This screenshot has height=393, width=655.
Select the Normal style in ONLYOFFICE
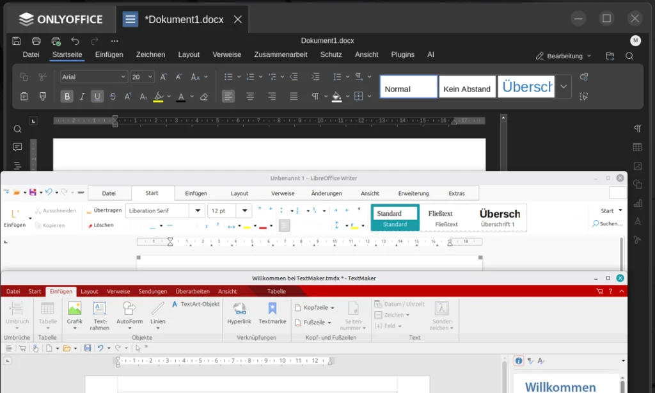(409, 87)
